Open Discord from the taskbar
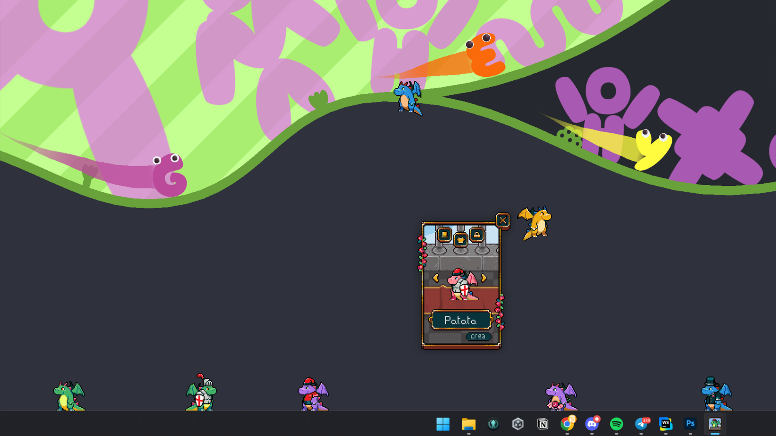 (592, 424)
